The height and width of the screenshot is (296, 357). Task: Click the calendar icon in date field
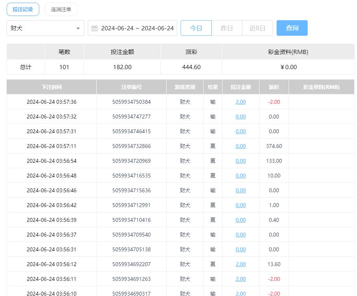pos(94,28)
